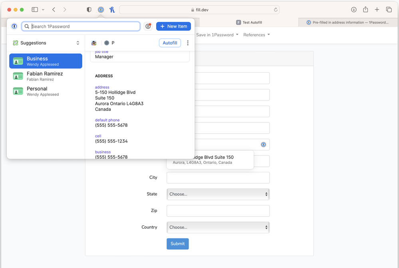This screenshot has width=399, height=268.
Task: Open the three-dot item options menu
Action: (x=188, y=43)
